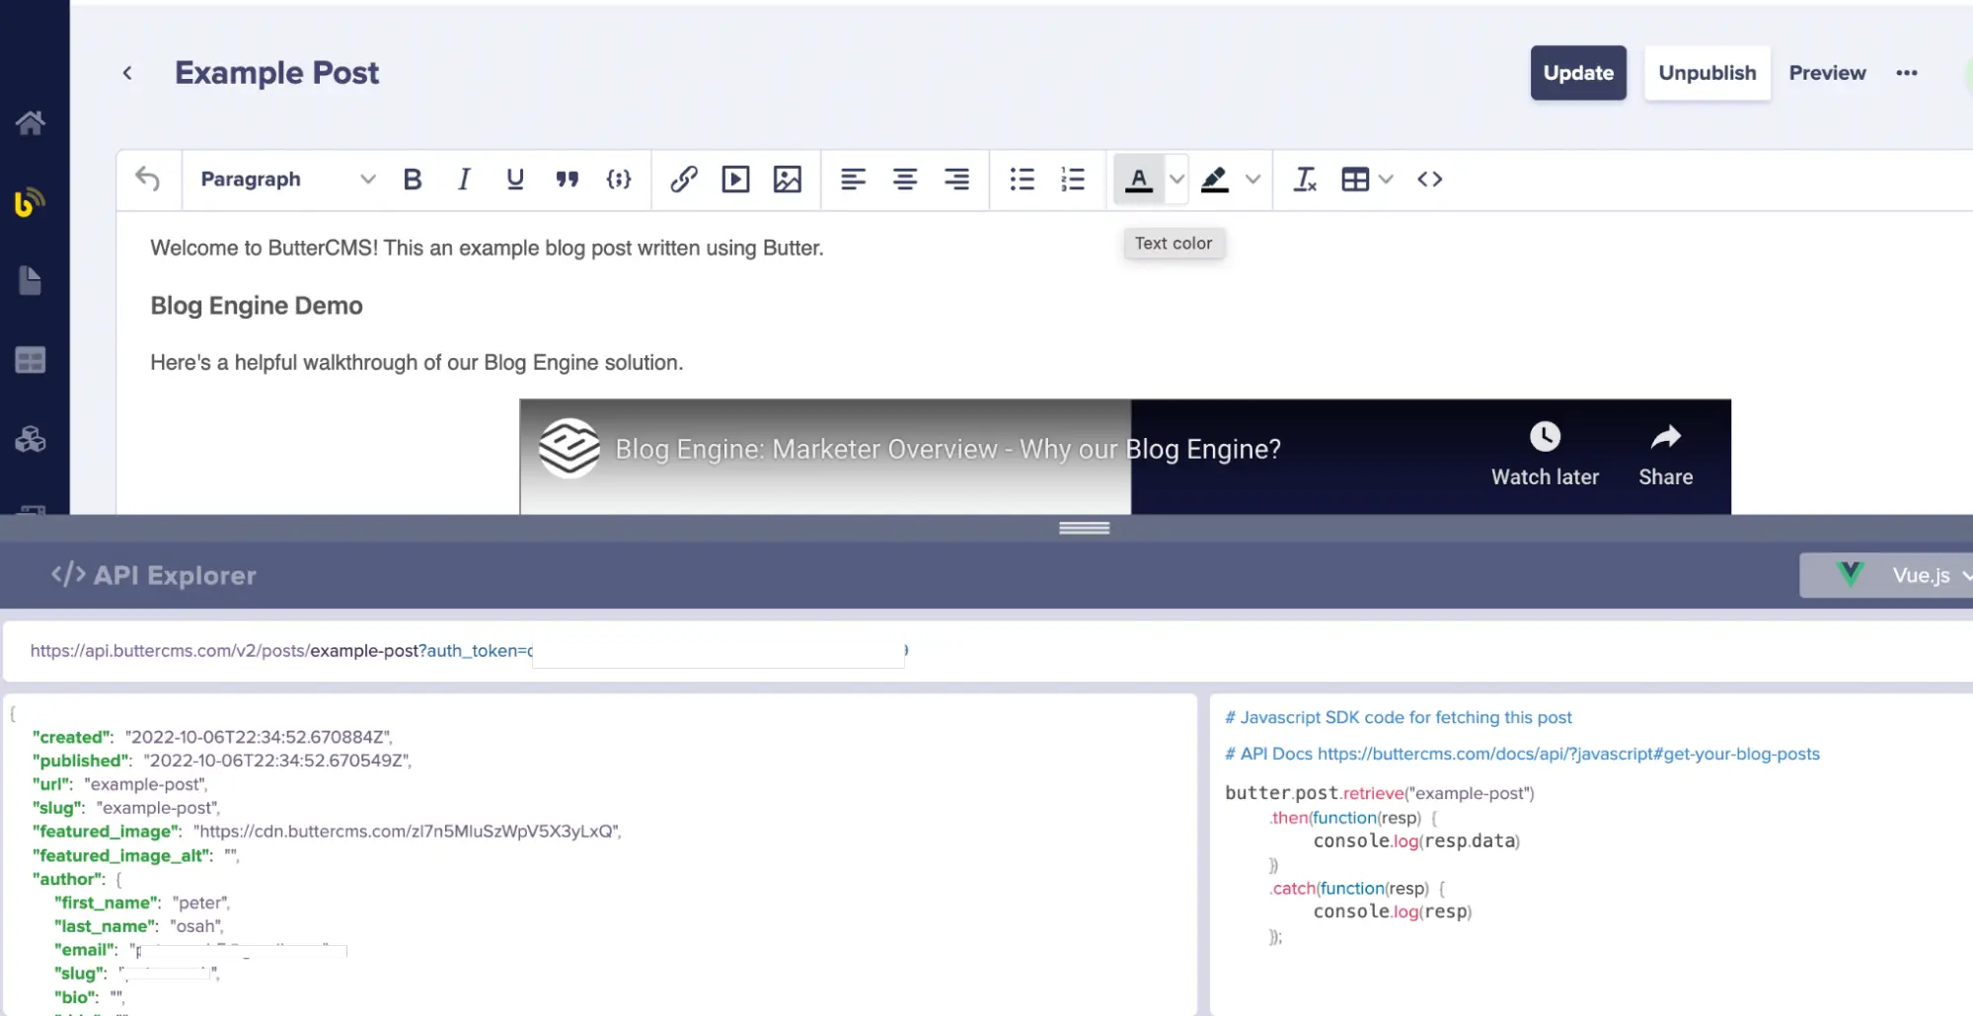Insert a numbered list
1973x1016 pixels.
pos(1073,179)
